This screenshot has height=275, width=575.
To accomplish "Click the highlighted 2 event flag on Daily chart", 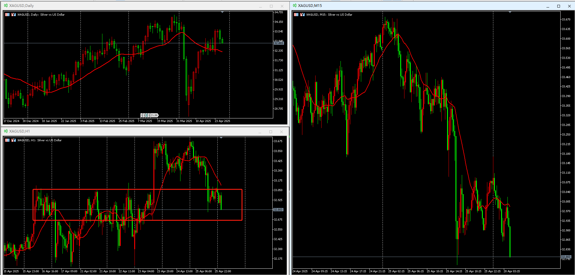I will click(147, 115).
